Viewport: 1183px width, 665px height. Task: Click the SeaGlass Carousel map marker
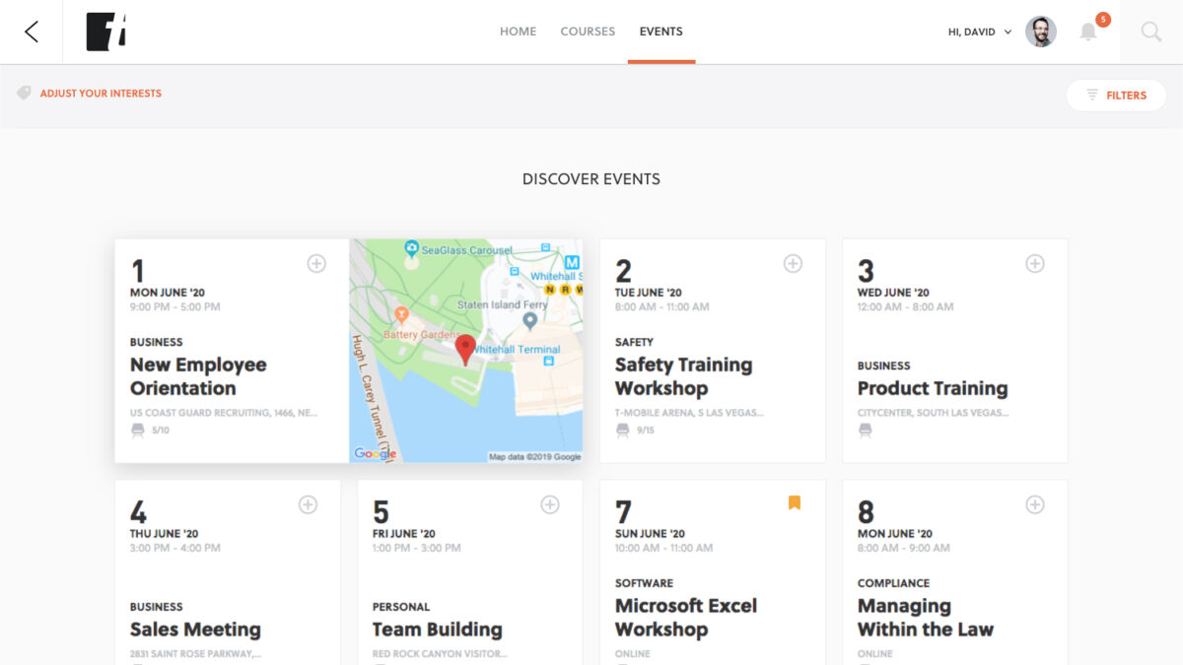tap(411, 249)
